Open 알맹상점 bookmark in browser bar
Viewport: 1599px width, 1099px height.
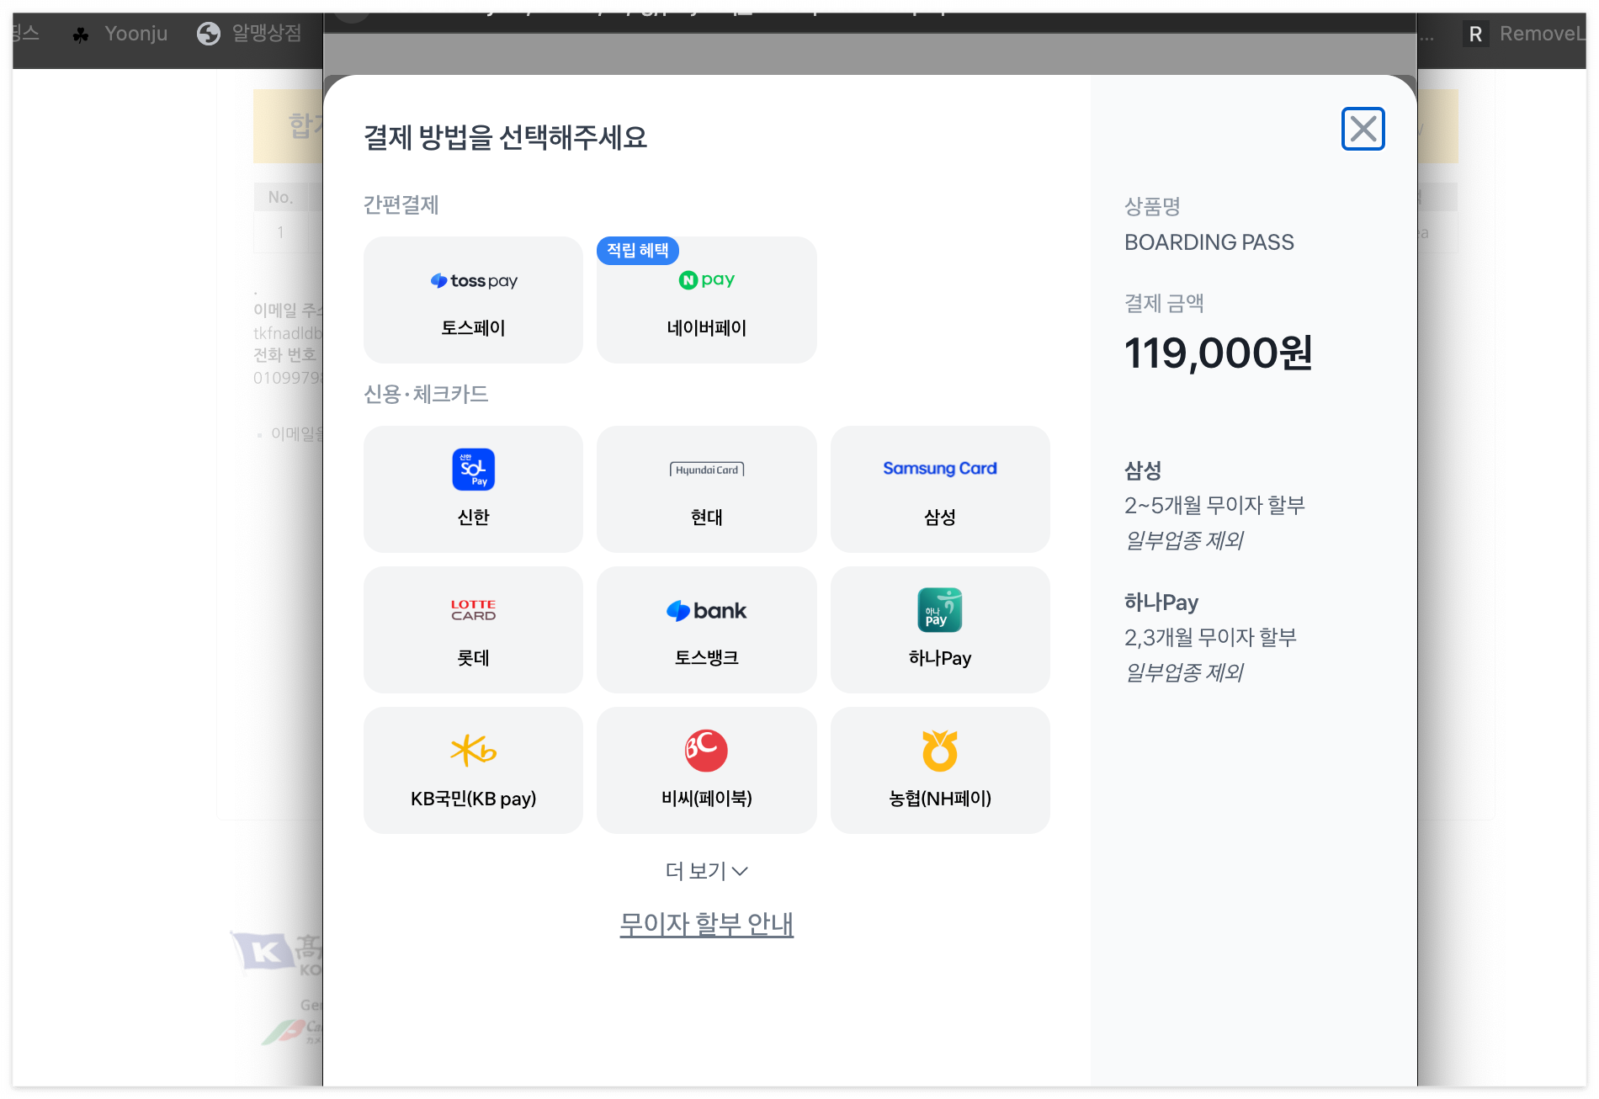pos(249,34)
